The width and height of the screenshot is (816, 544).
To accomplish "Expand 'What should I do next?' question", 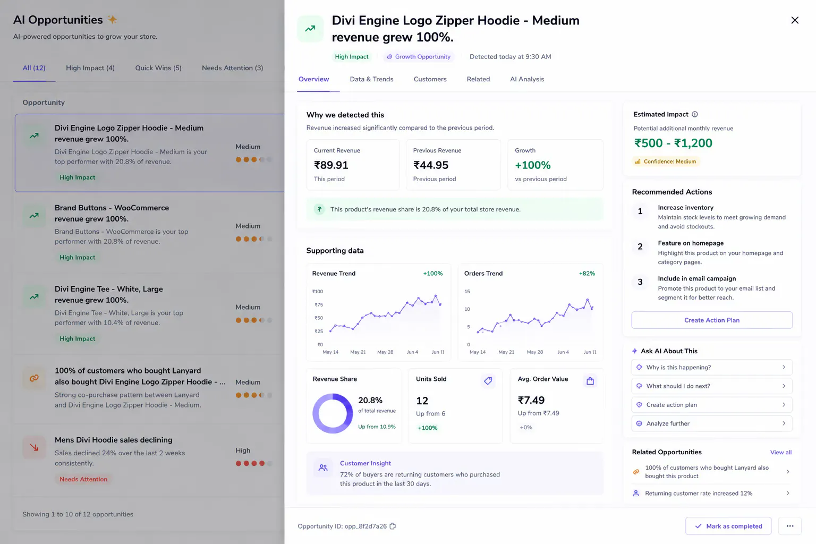I will pos(712,386).
